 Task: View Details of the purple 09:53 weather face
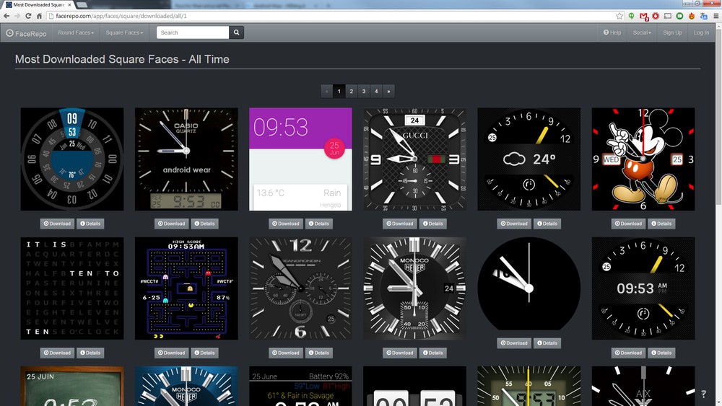tap(319, 224)
